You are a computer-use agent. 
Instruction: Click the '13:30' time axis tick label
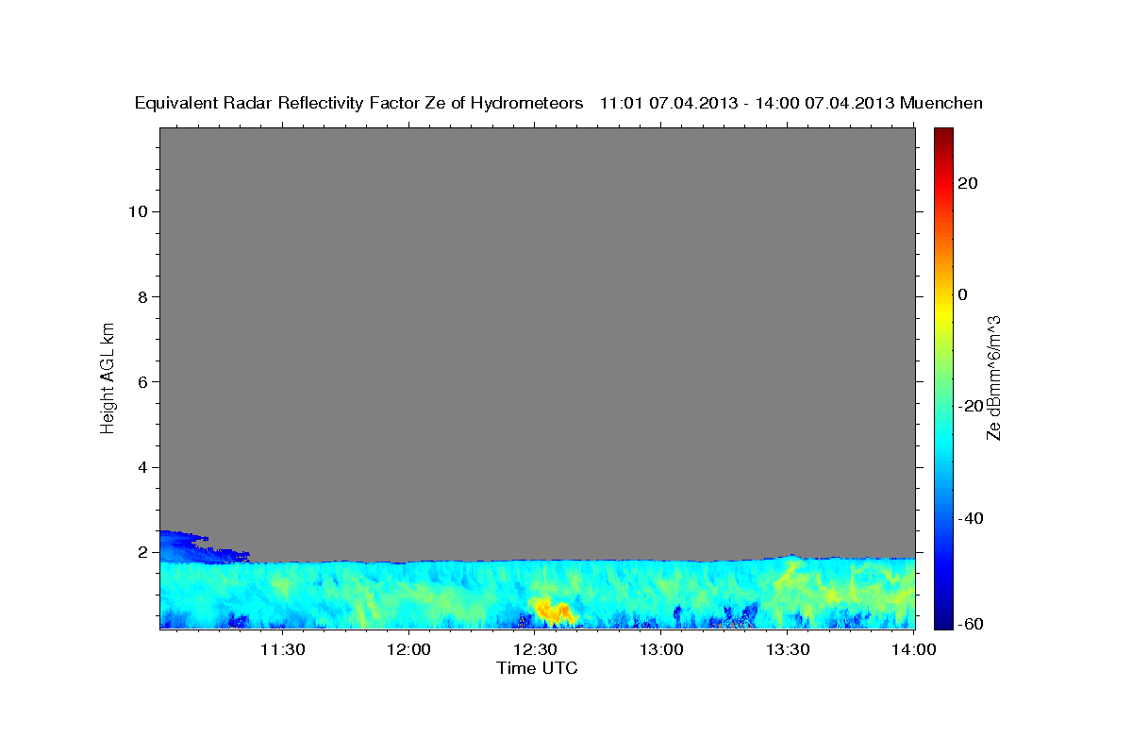coord(788,649)
